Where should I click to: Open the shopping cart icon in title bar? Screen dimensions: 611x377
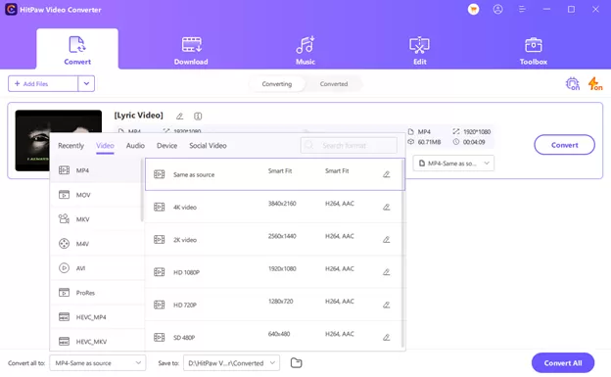[474, 10]
